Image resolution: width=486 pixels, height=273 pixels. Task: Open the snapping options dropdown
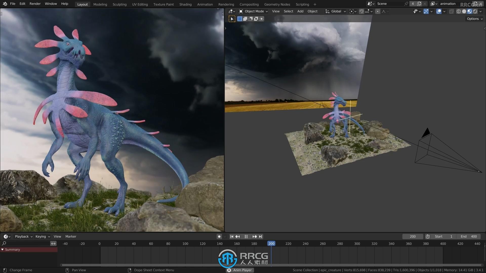[369, 11]
